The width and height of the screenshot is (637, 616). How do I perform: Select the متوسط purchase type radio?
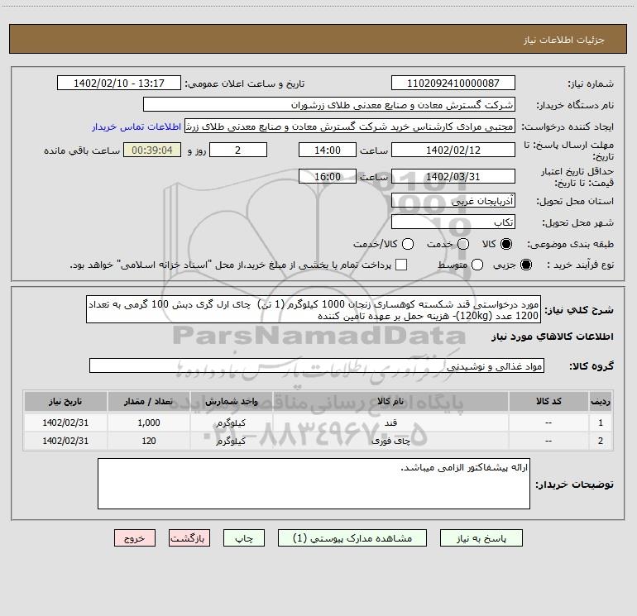coord(477,265)
